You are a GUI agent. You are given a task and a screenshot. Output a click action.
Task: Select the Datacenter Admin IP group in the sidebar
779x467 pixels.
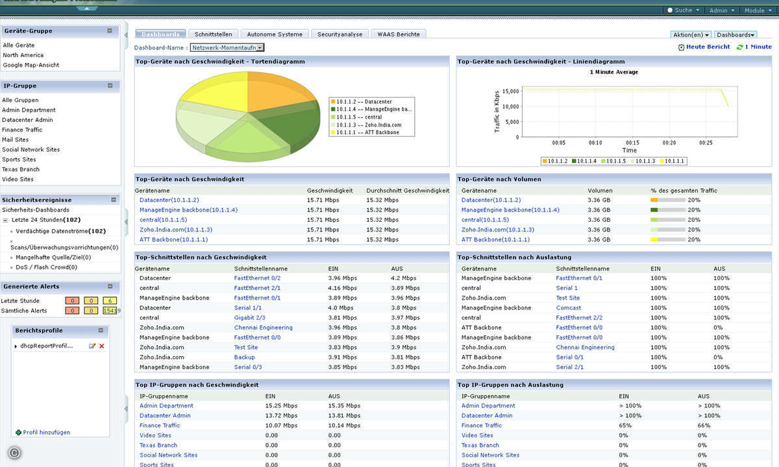point(27,120)
